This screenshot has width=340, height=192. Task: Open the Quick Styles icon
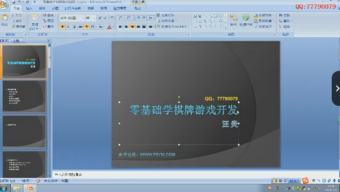[246, 18]
